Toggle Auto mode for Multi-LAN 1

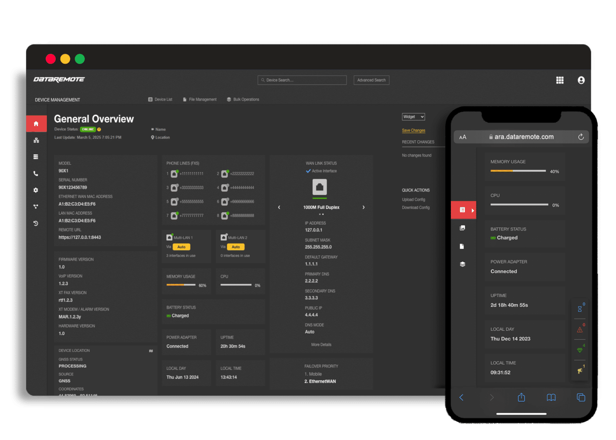[x=181, y=247]
